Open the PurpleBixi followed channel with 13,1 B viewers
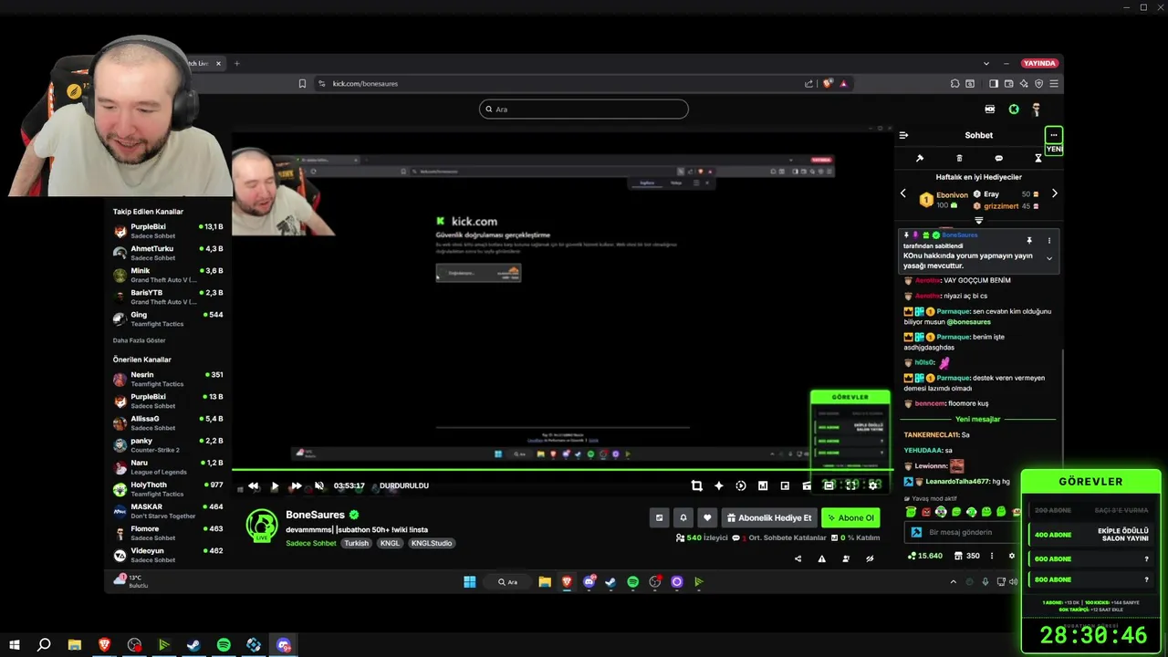Viewport: 1168px width, 657px height. point(168,231)
